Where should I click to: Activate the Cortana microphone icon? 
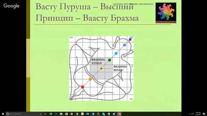(x=40, y=114)
